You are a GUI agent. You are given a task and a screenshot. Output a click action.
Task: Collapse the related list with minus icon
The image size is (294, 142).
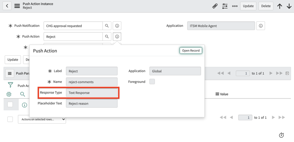pos(287,73)
